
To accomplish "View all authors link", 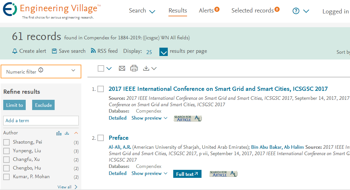I will click(67, 187).
